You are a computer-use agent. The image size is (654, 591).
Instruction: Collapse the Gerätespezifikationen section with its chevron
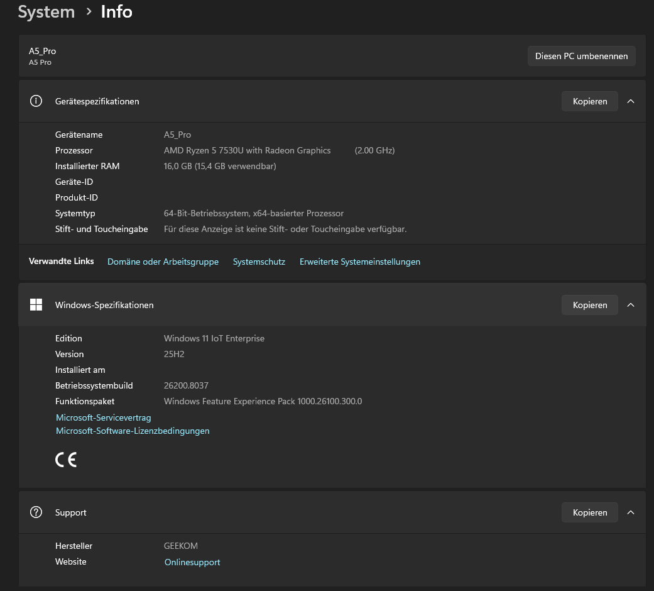click(x=631, y=101)
